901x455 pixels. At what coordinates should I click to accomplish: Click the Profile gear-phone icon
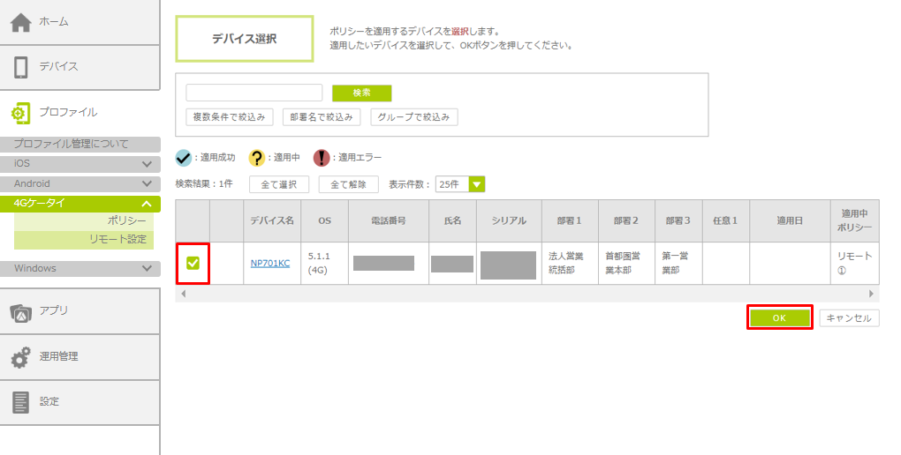tap(21, 113)
